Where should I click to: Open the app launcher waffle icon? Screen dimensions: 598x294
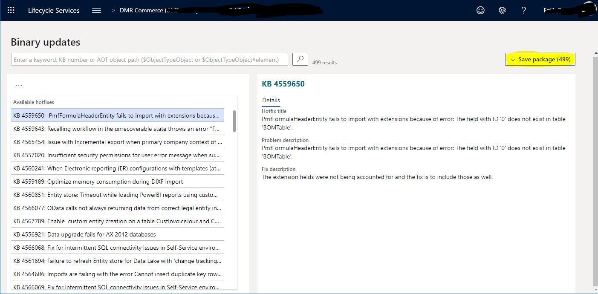[11, 10]
